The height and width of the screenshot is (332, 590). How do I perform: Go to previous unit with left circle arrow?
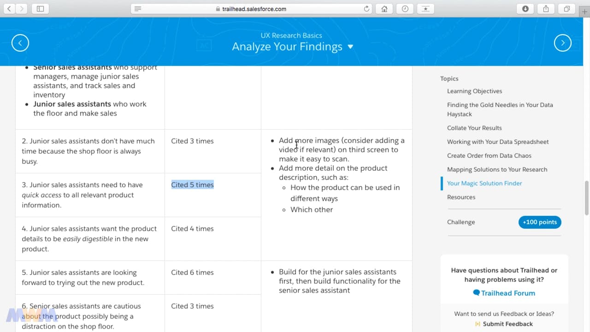(20, 43)
